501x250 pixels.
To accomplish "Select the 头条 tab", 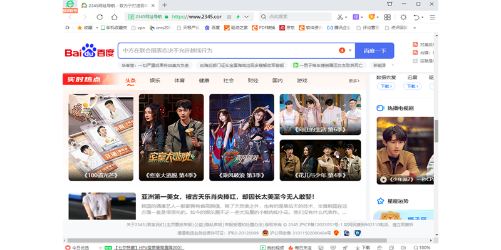I will (x=130, y=81).
